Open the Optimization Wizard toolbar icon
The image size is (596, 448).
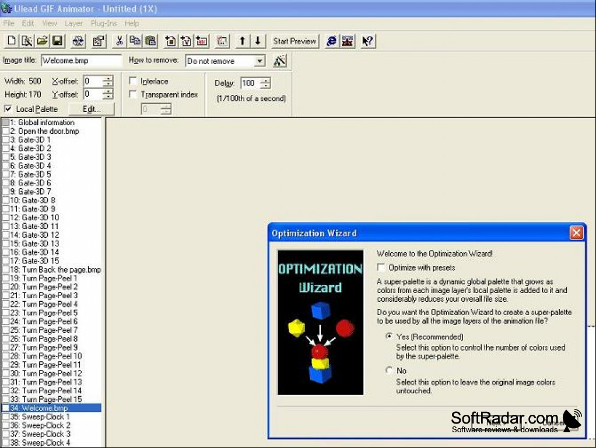point(78,41)
